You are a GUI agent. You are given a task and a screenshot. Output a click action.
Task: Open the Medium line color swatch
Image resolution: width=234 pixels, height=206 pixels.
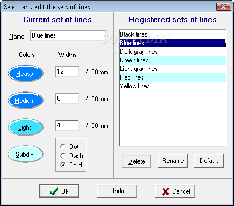[26, 101]
